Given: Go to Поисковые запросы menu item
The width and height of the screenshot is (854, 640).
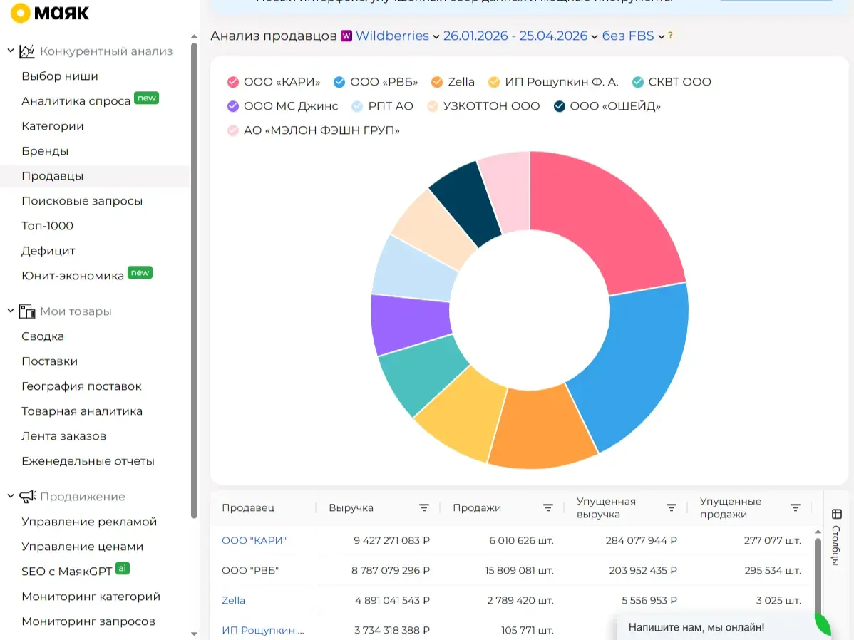Looking at the screenshot, I should (x=82, y=201).
